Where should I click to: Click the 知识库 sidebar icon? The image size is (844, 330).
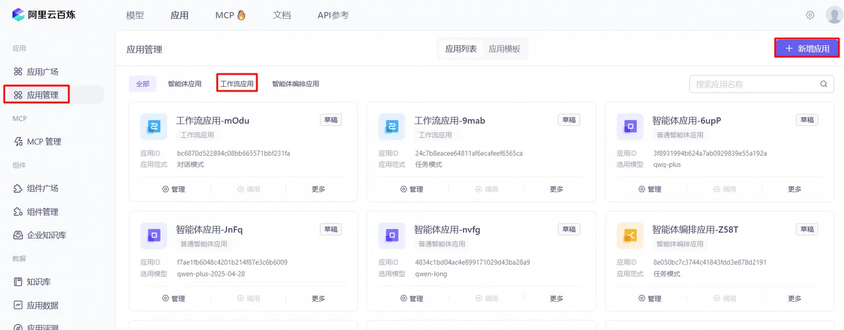18,281
